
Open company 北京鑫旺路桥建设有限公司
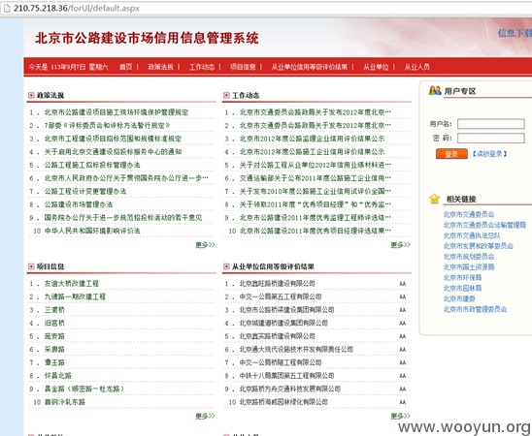278,284
